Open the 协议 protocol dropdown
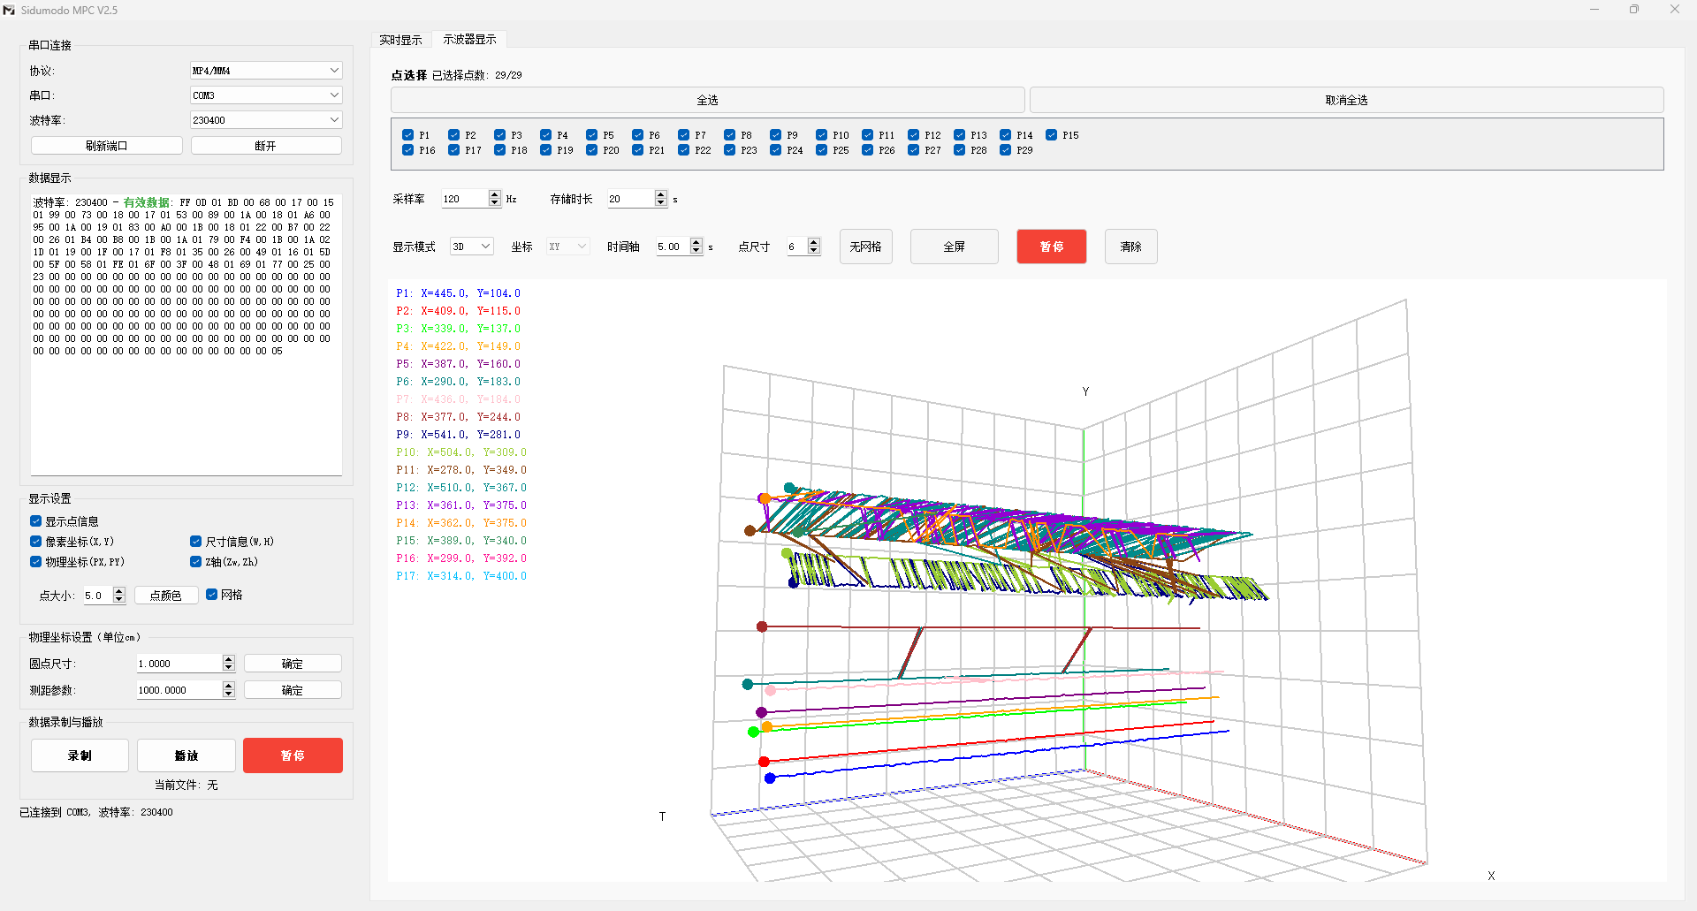The image size is (1697, 911). click(x=265, y=71)
